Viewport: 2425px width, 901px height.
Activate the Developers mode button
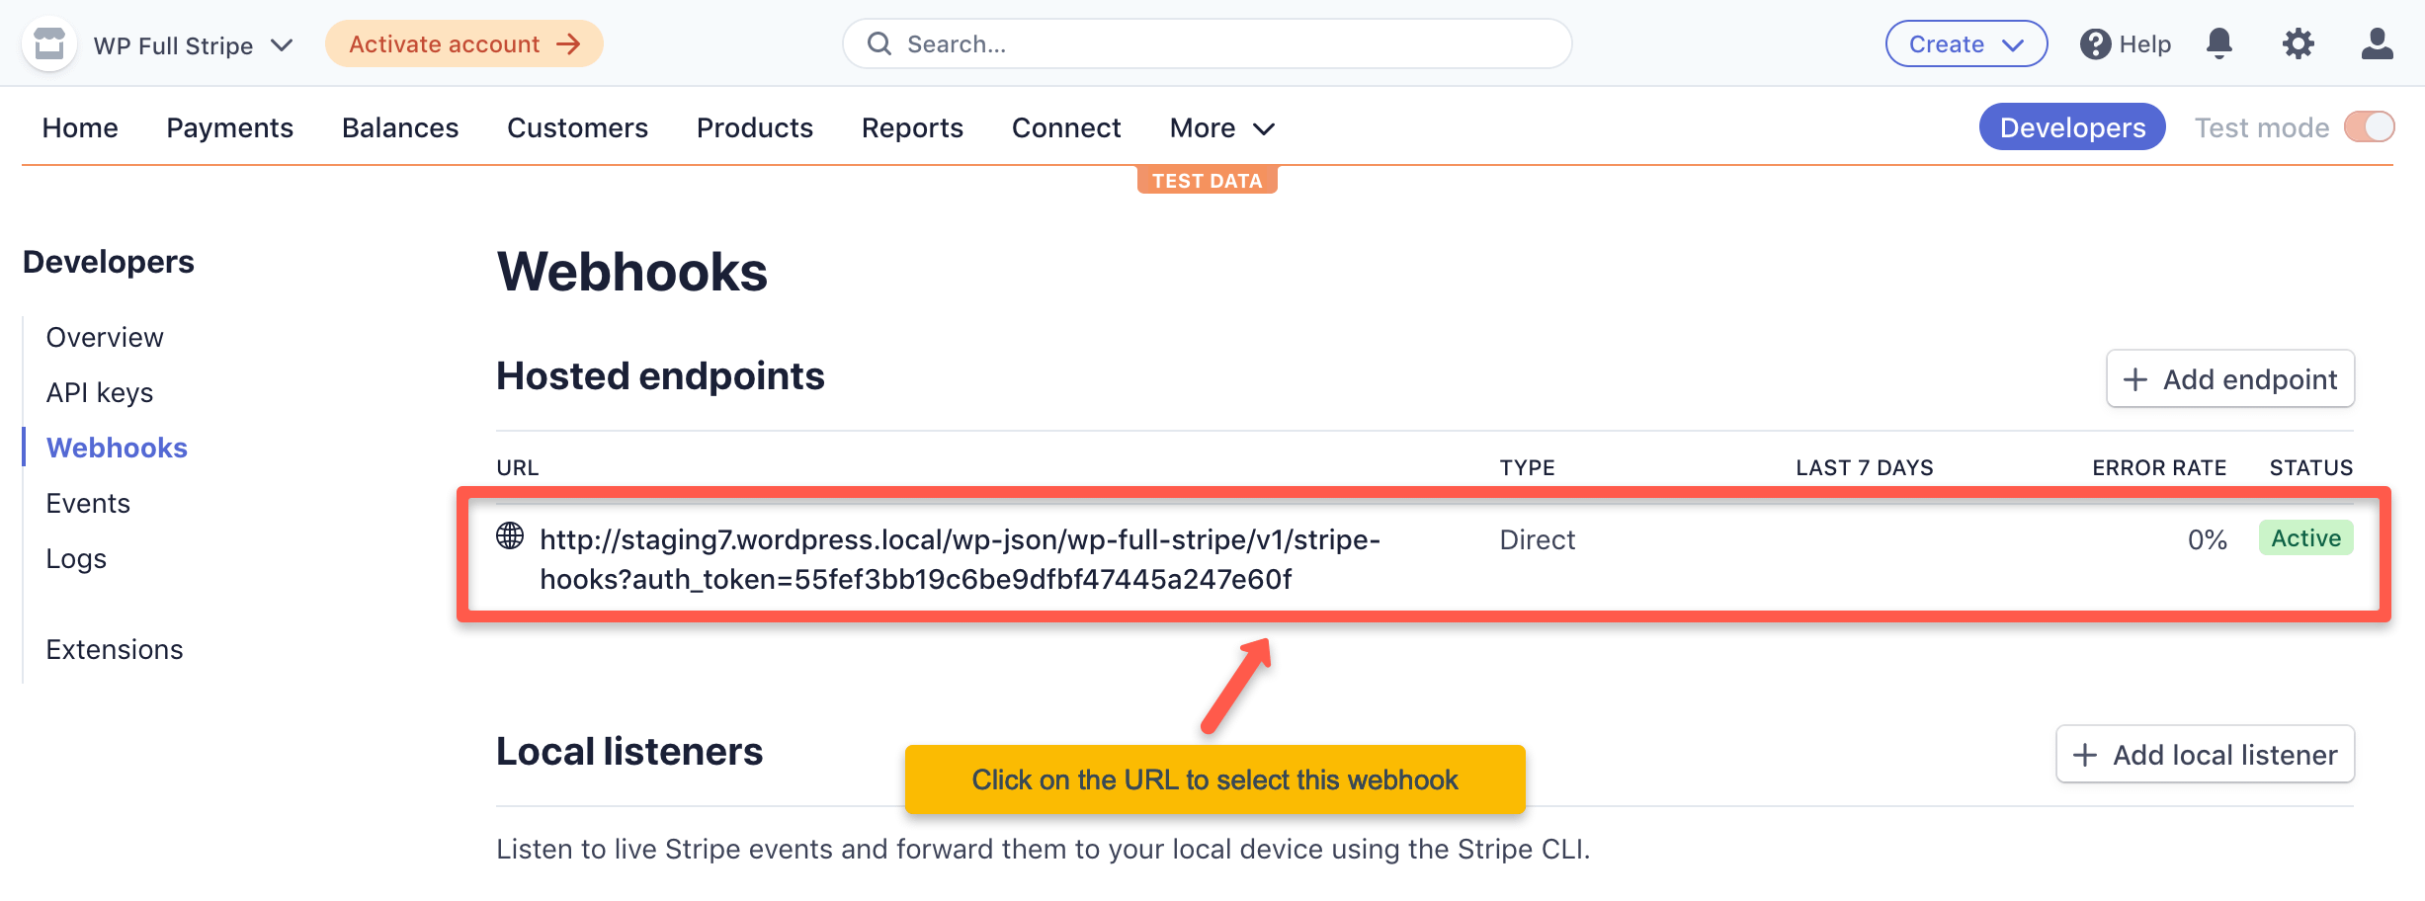tap(2071, 126)
